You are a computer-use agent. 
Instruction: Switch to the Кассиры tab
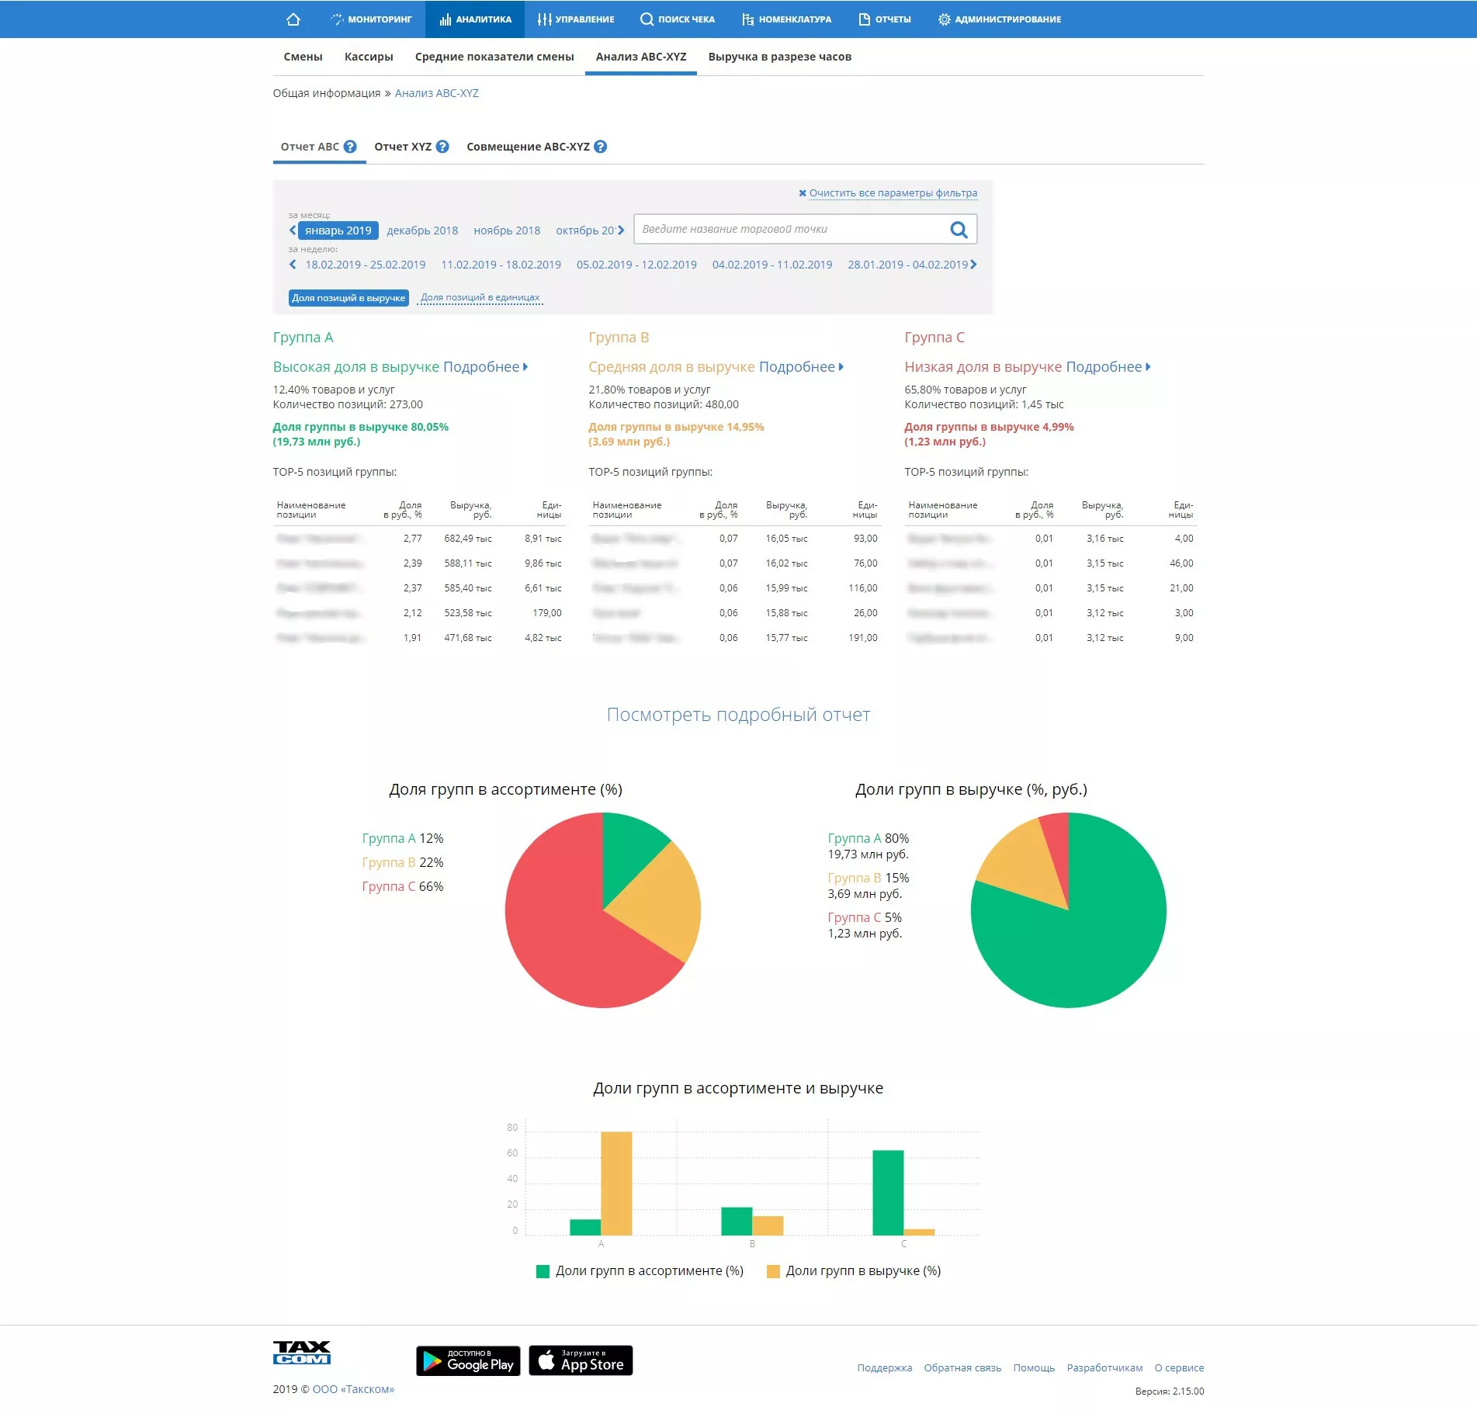click(x=369, y=57)
